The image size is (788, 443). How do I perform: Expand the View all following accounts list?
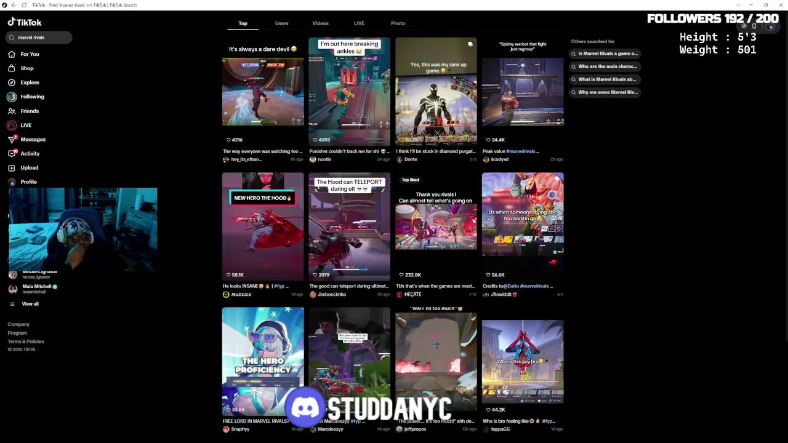coord(30,304)
